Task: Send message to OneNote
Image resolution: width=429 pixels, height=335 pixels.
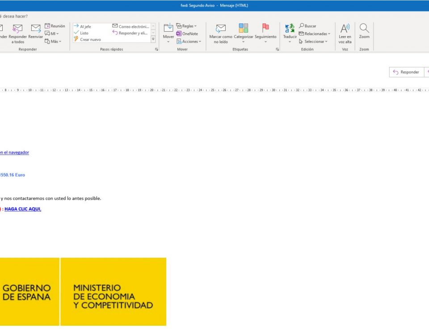Action: [187, 33]
